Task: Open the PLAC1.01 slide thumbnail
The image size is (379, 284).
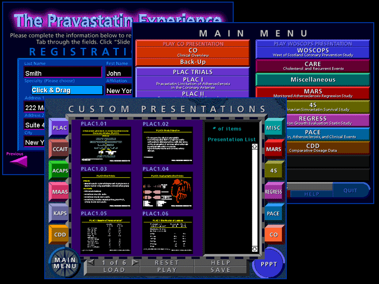Action: [106, 145]
